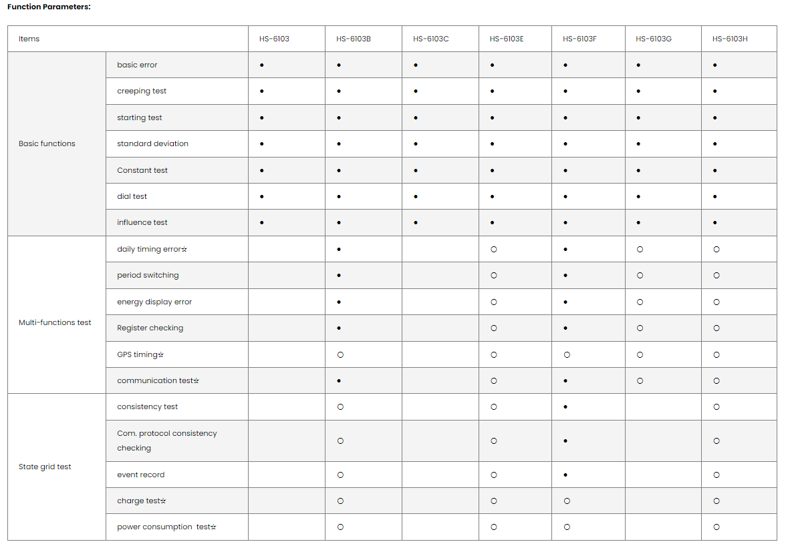Image resolution: width=786 pixels, height=548 pixels.
Task: Click the filled dot for basic error under HS-6103
Action: click(262, 65)
